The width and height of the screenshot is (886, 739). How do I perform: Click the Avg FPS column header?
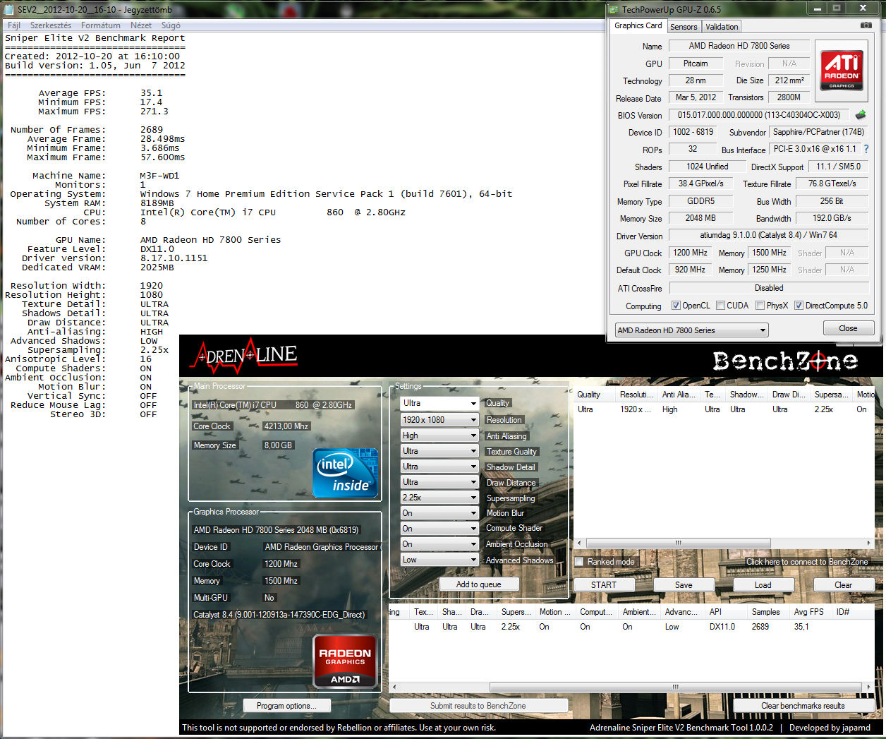point(808,612)
